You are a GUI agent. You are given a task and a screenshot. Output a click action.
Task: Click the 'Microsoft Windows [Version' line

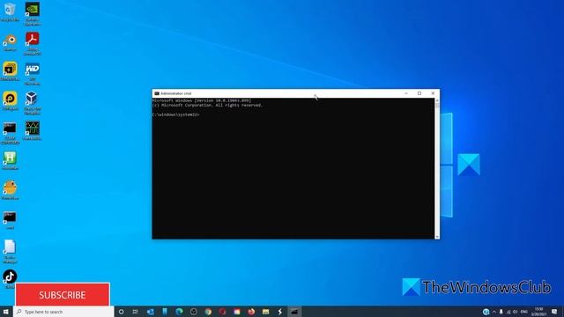coord(202,101)
